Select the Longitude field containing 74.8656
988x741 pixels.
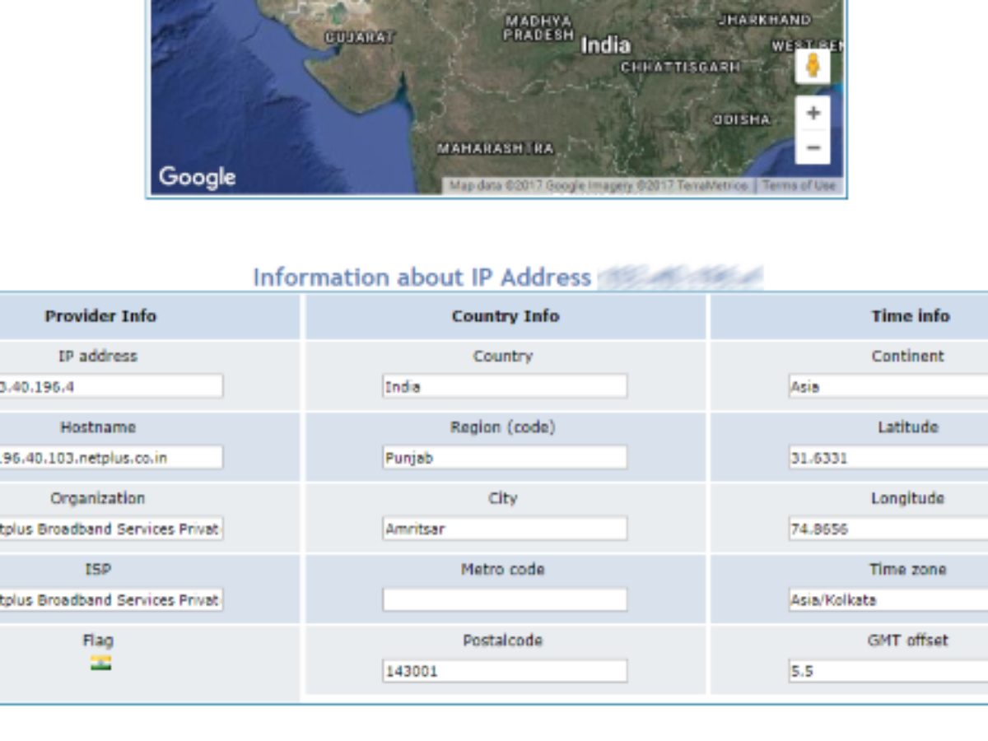tap(888, 529)
